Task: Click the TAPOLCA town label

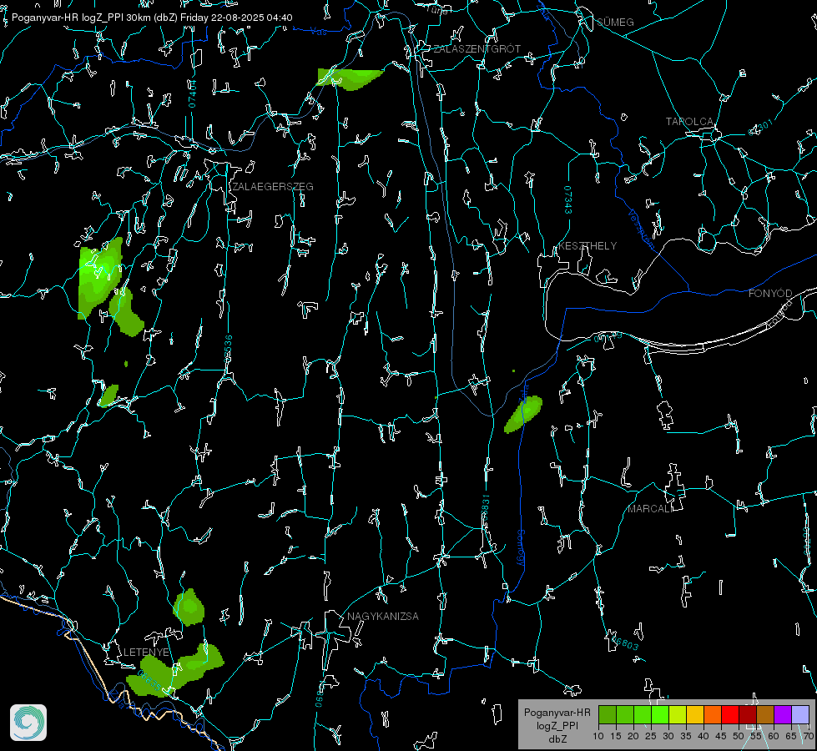Action: pos(689,122)
